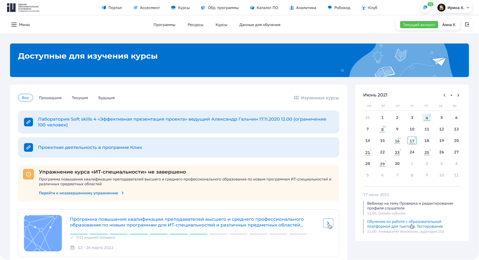Click the link icon of Проектная деятельность
479x260 pixels.
click(28, 147)
